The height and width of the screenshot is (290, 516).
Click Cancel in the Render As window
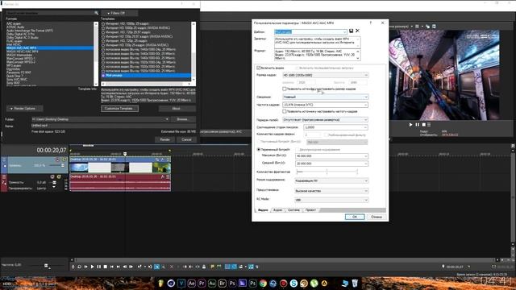pos(186,139)
